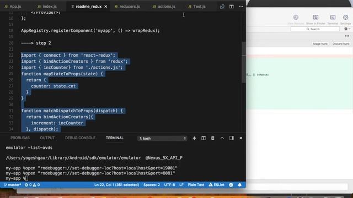The image size is (353, 198).
Task: Click the function matchDispatchToProps line
Action: (72, 111)
